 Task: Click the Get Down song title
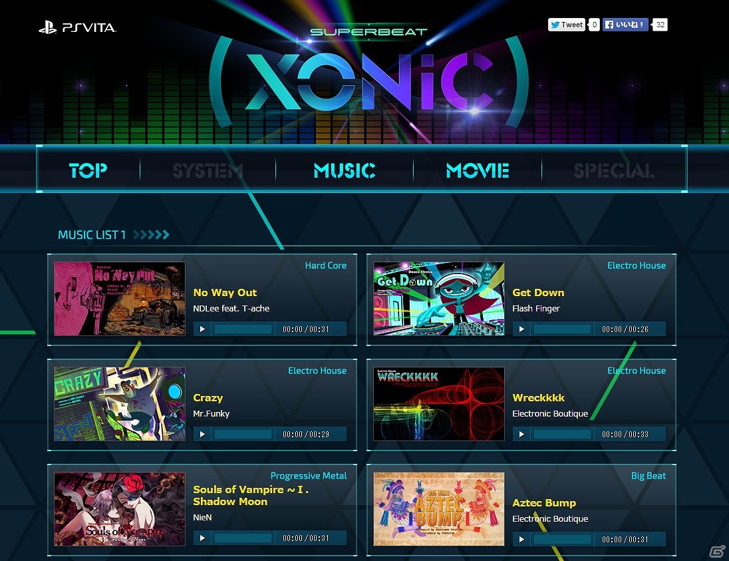pos(538,293)
